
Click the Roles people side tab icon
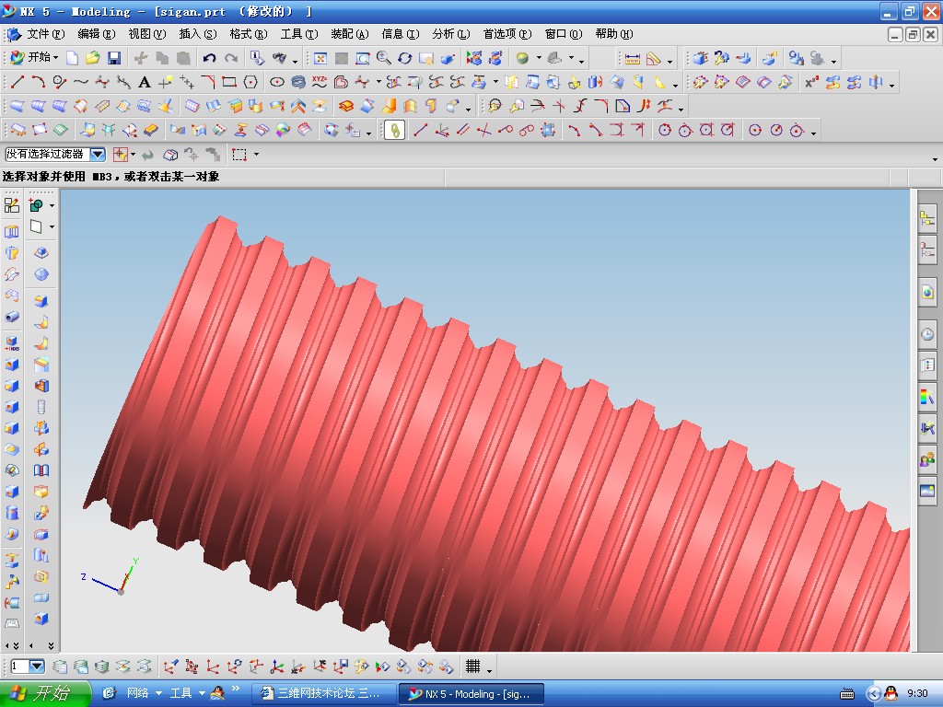point(927,460)
